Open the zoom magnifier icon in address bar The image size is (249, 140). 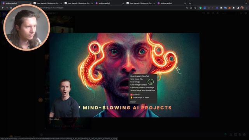click(x=187, y=8)
